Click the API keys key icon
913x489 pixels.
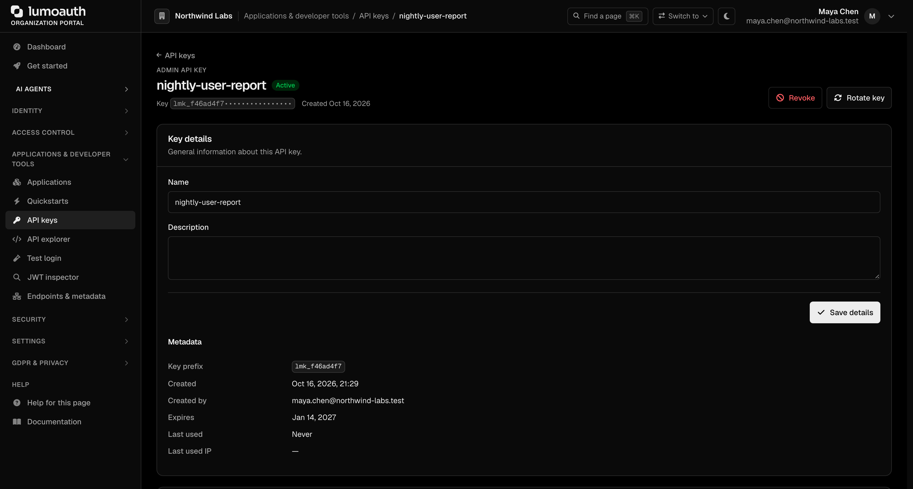(17, 220)
